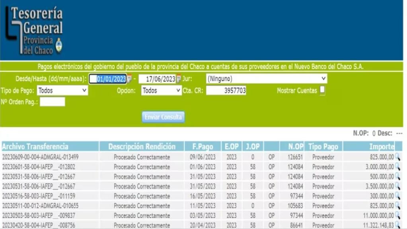
Task: Click magnifier icon for the 09/06/2023 payment
Action: tap(397, 157)
